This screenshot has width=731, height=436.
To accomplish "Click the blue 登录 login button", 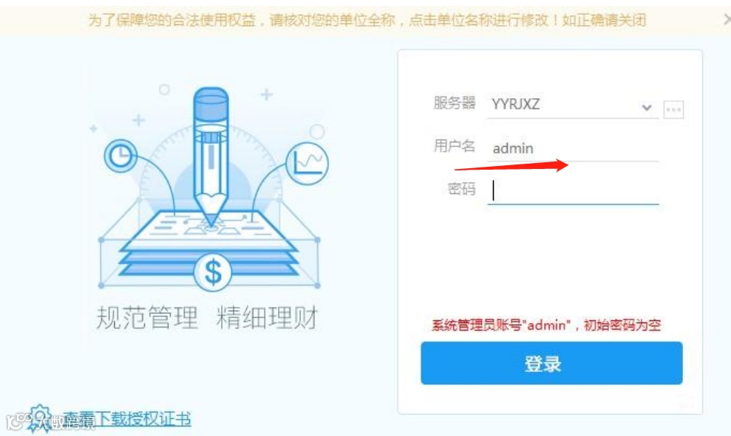I will (551, 363).
